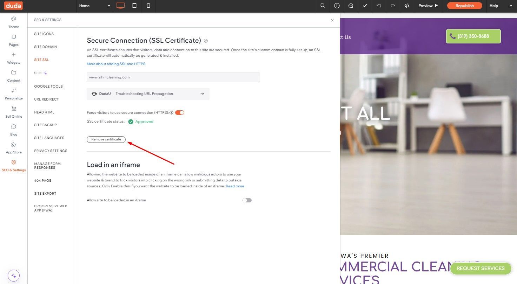517x284 pixels.
Task: Toggle Force visitors to use HTTPS switch
Action: pyautogui.click(x=180, y=112)
